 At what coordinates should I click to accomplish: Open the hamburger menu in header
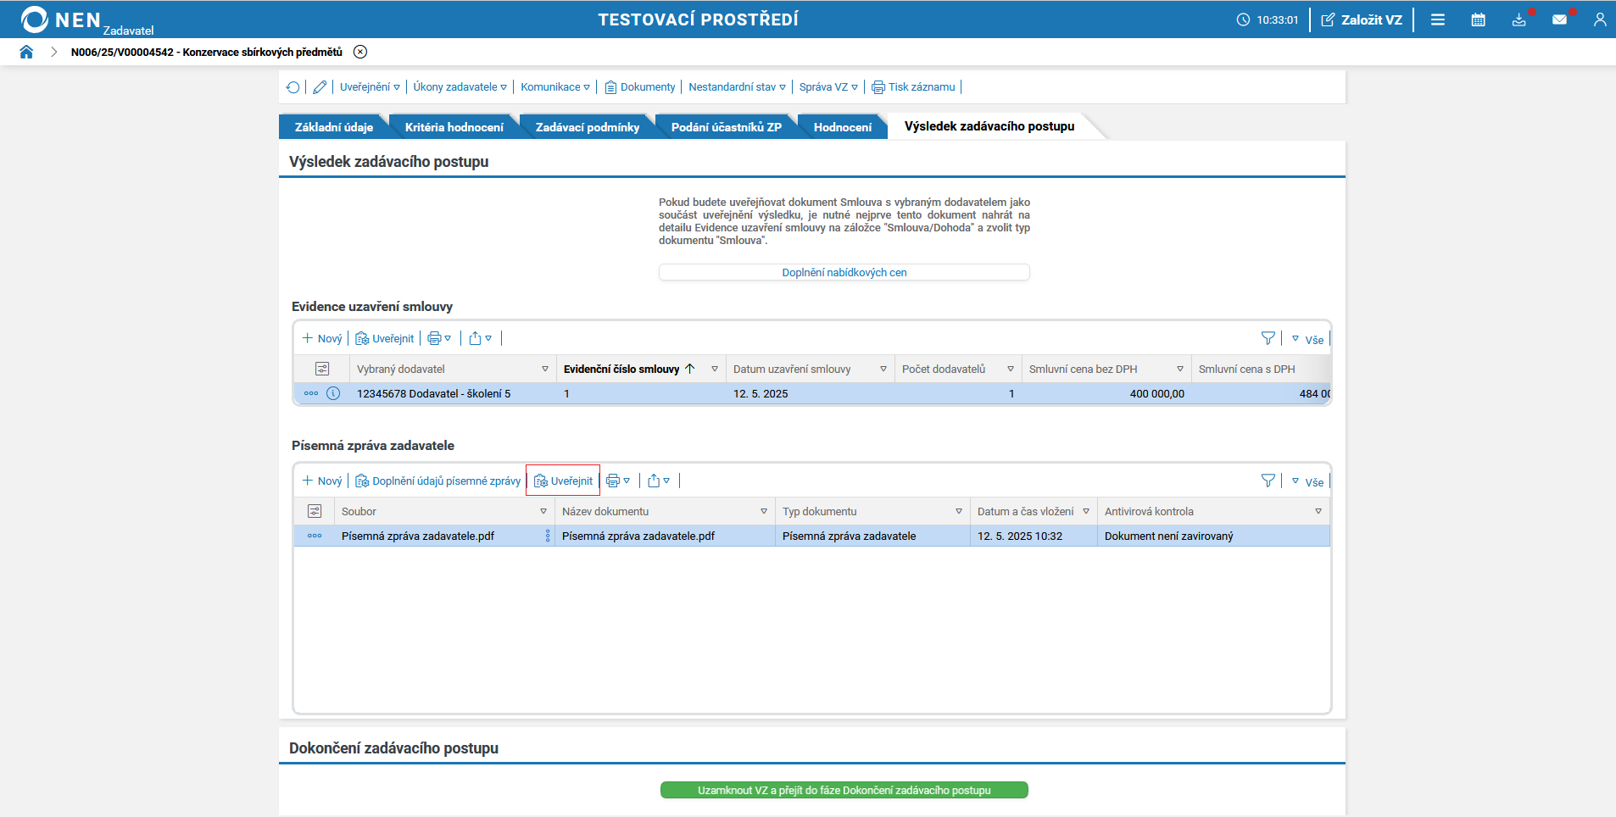tap(1438, 19)
